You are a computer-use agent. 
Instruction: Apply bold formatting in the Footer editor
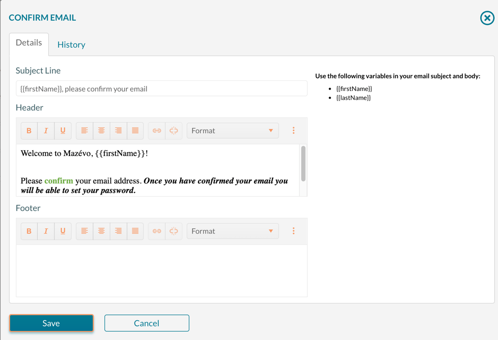(x=28, y=231)
